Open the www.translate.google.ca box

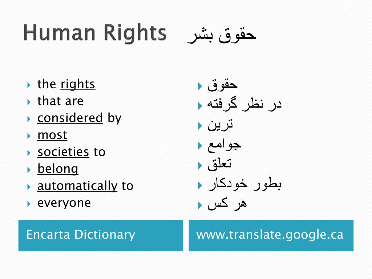271,235
